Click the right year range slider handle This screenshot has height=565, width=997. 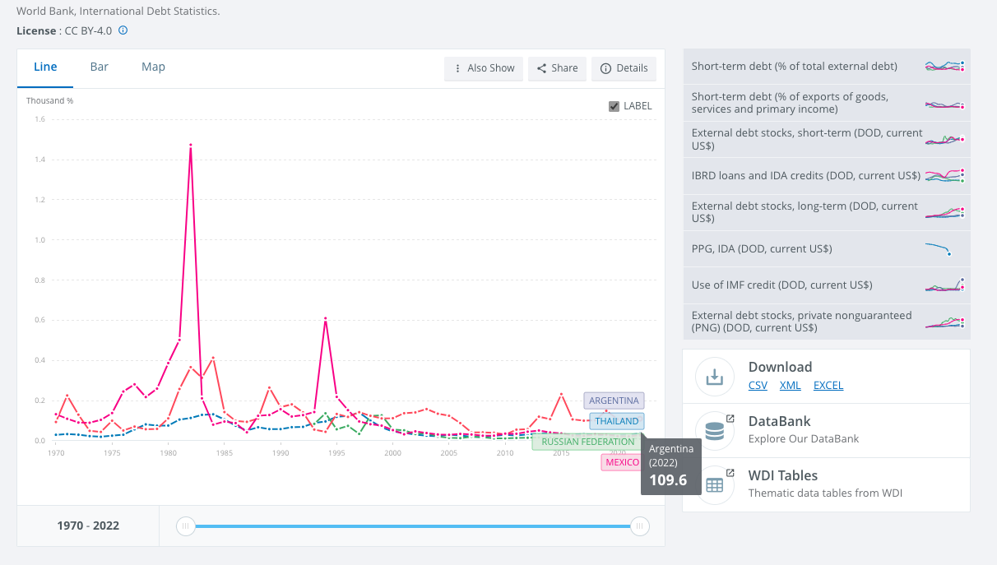click(x=640, y=526)
